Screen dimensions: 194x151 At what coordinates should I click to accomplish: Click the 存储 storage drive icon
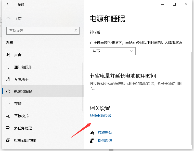(8, 104)
